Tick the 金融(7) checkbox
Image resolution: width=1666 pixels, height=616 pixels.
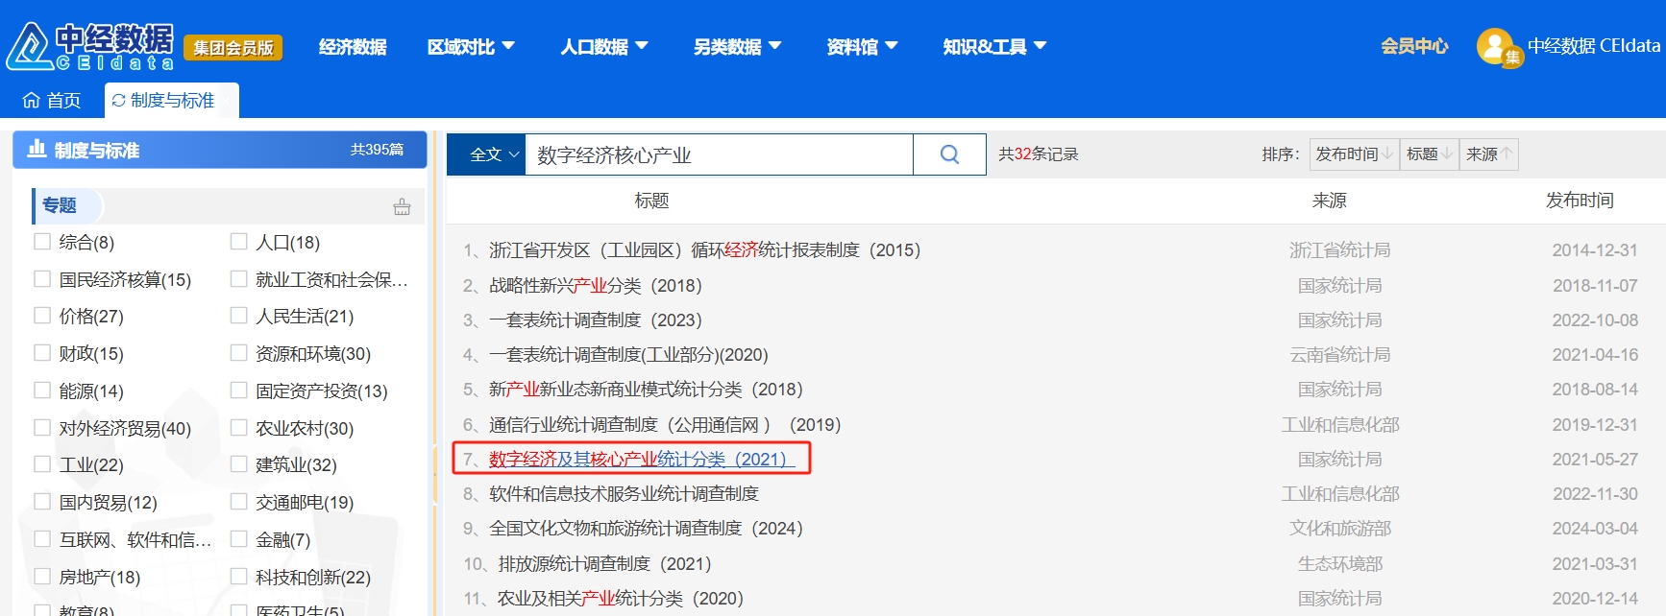pyautogui.click(x=238, y=538)
